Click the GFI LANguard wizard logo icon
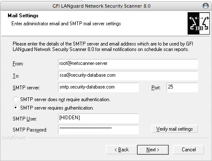Viewport: 212px width, 161px height. (x=199, y=24)
